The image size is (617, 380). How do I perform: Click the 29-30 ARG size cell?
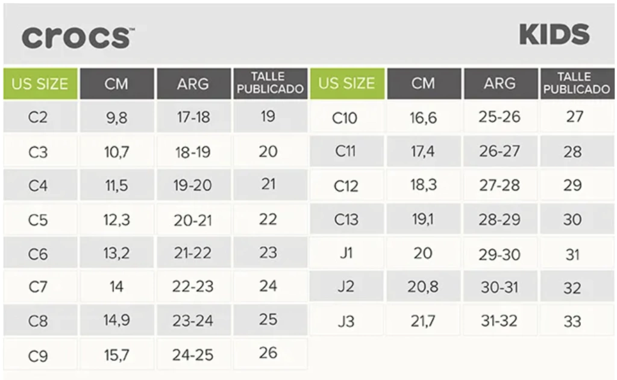(500, 254)
